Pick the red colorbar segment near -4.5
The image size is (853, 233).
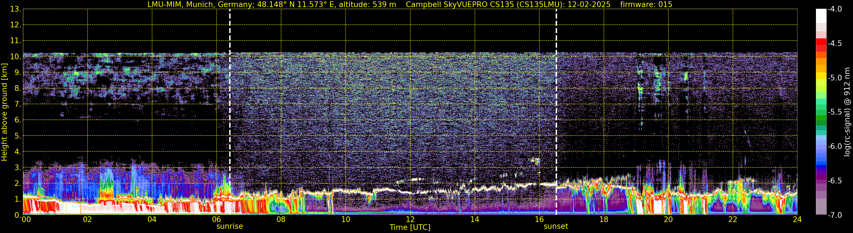pyautogui.click(x=821, y=42)
